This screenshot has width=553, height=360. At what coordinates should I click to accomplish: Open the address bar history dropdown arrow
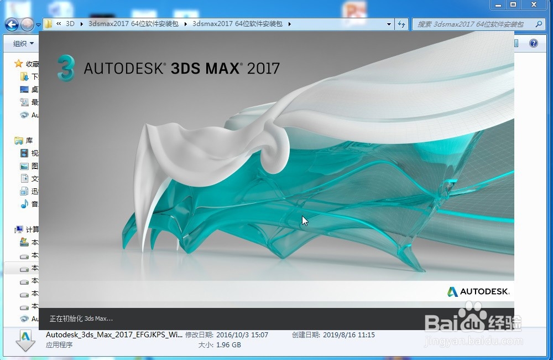(389, 24)
